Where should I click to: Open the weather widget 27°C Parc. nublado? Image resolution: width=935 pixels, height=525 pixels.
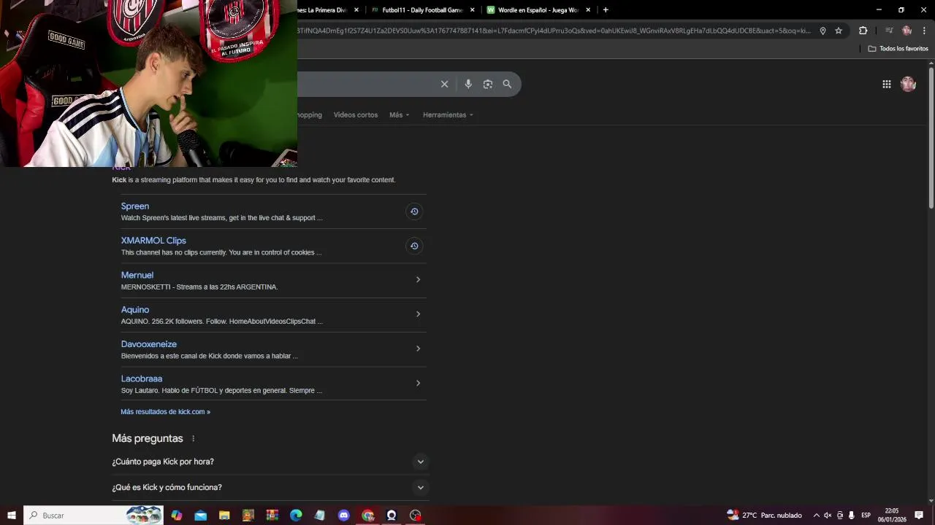click(764, 516)
